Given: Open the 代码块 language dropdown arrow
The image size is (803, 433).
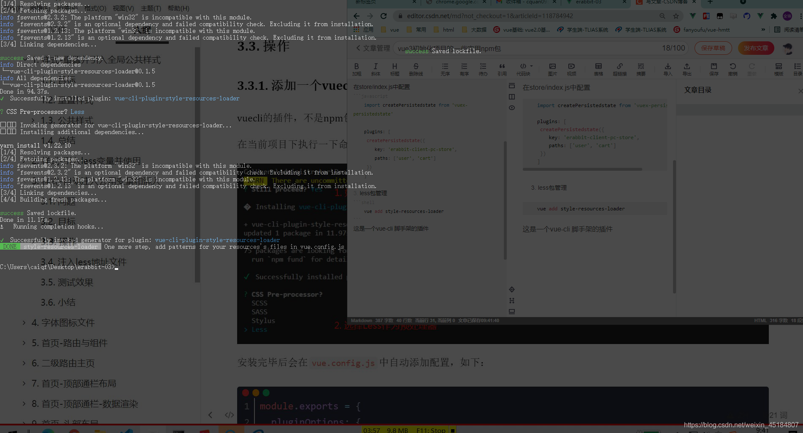Looking at the screenshot, I should [x=532, y=66].
